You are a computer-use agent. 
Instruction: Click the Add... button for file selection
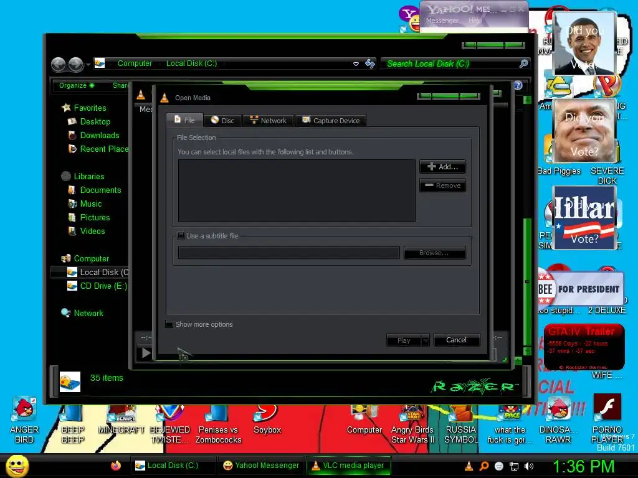(443, 167)
